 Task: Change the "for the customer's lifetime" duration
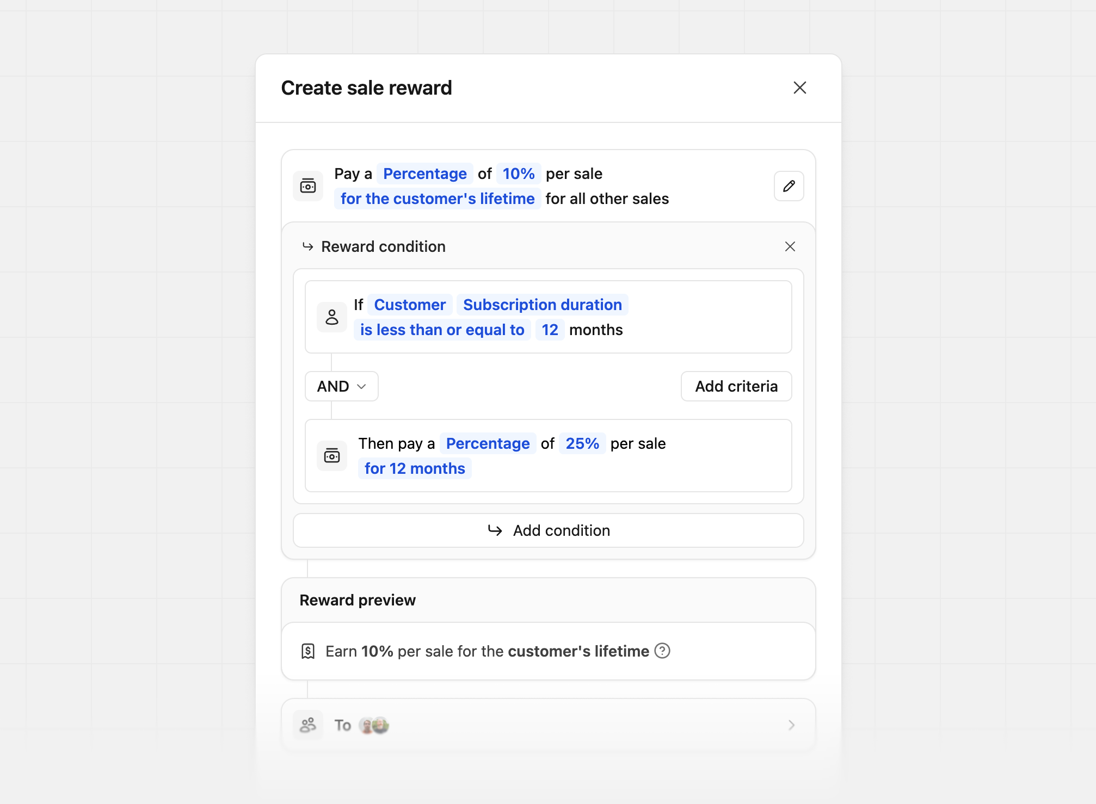(437, 199)
